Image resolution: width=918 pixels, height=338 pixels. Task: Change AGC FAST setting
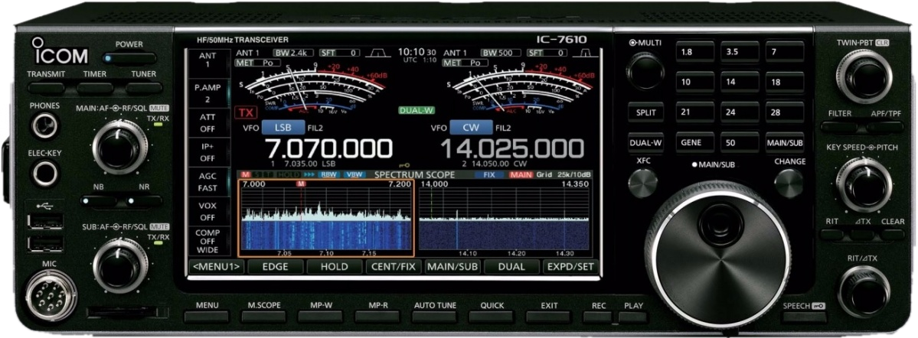click(x=207, y=181)
